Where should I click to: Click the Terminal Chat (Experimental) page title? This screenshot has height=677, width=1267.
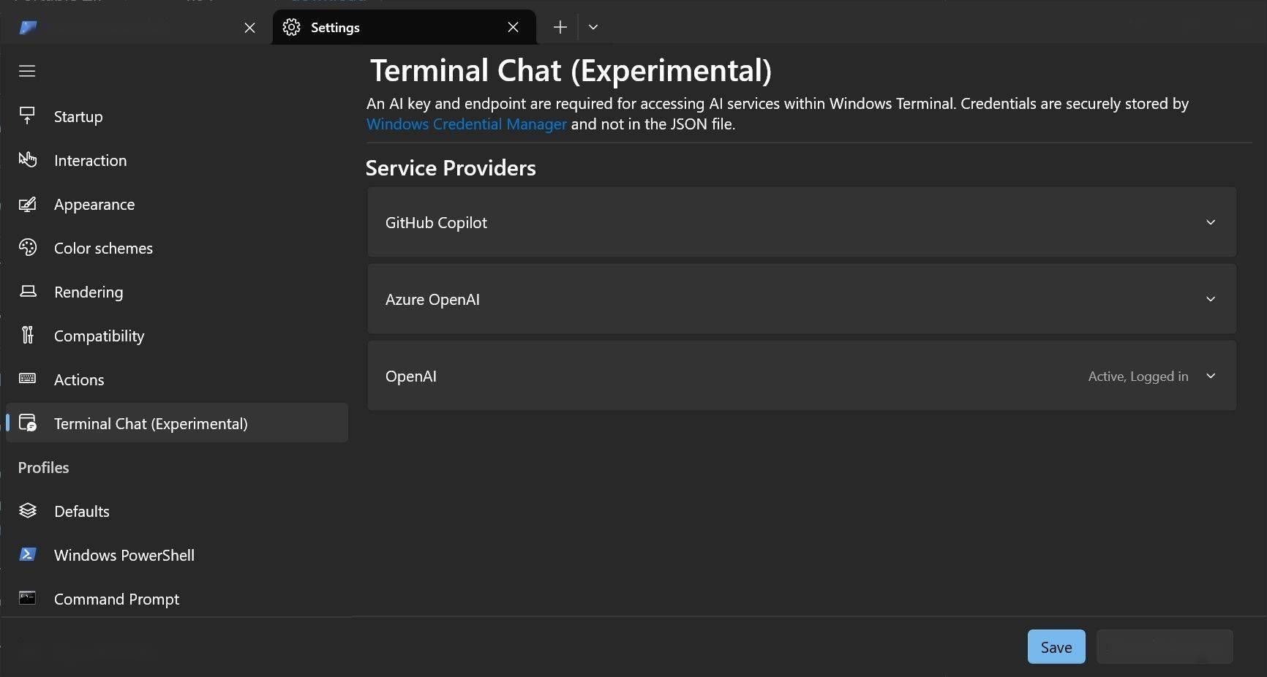[571, 70]
